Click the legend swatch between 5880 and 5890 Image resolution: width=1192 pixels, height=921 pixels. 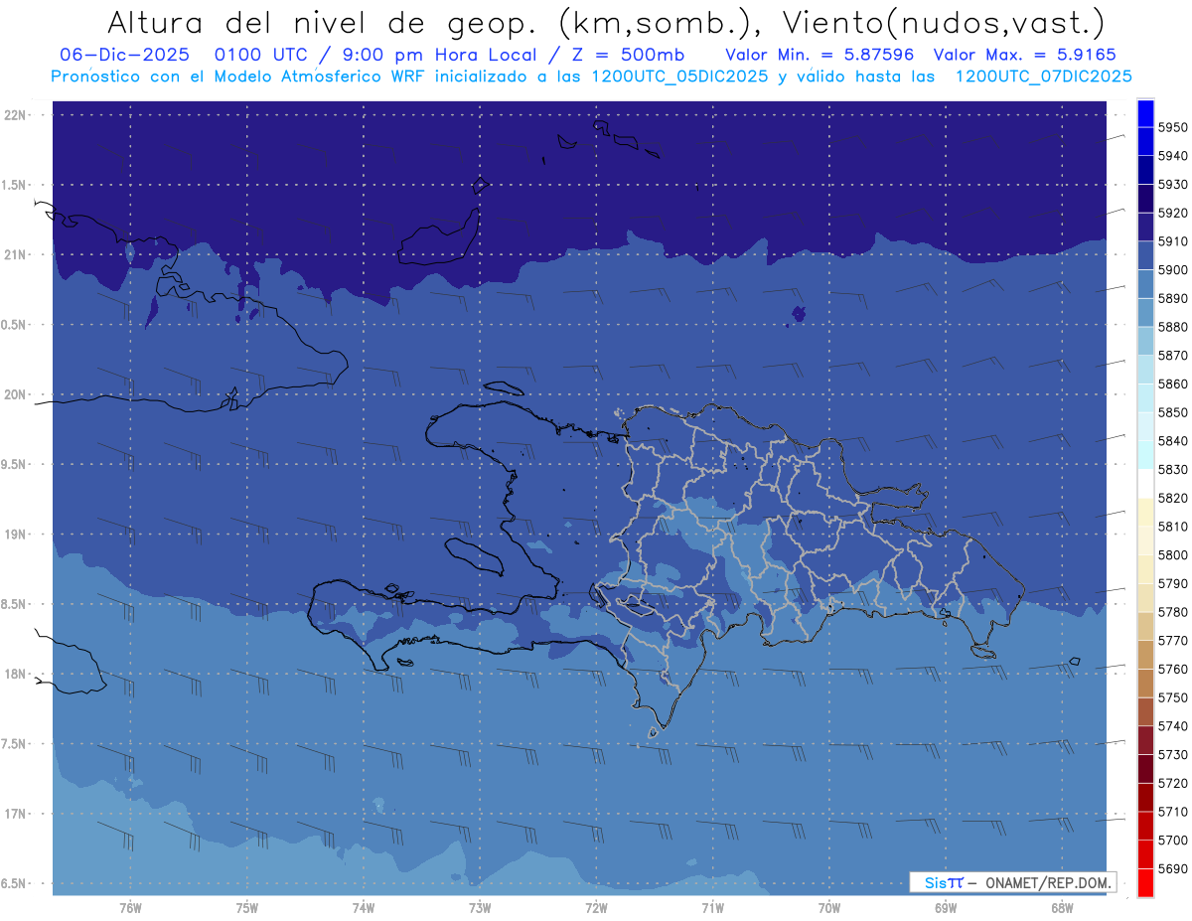point(1145,313)
